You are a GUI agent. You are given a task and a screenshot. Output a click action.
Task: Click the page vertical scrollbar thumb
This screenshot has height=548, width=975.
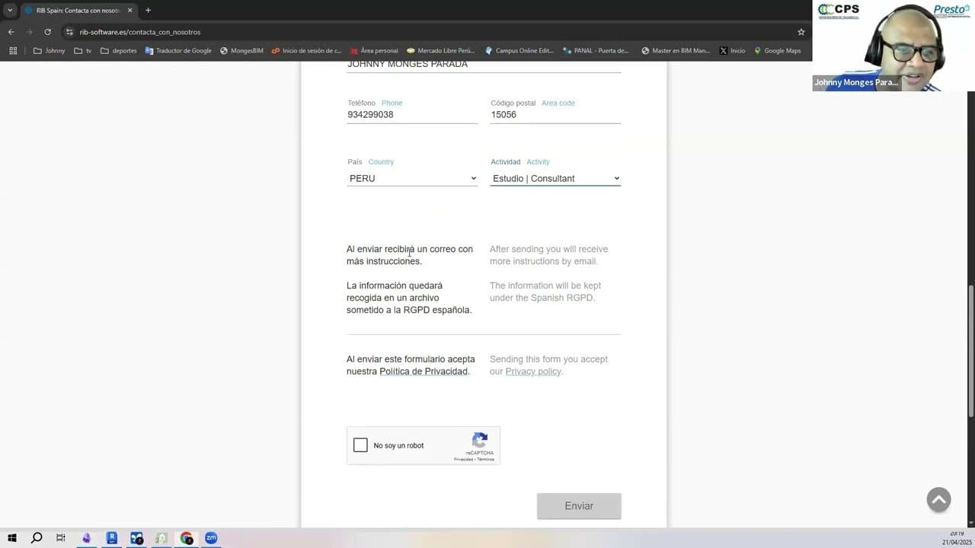970,350
